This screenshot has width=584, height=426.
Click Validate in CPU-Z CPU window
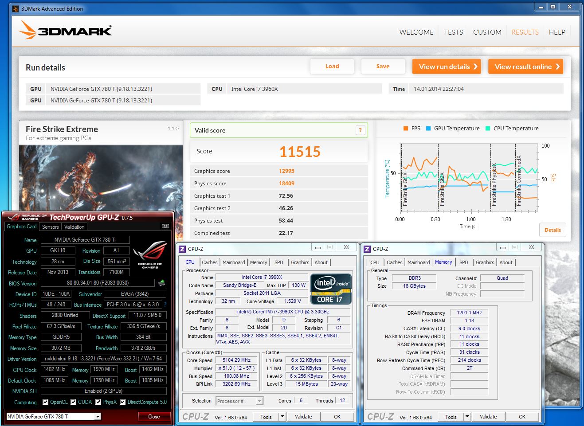click(303, 417)
